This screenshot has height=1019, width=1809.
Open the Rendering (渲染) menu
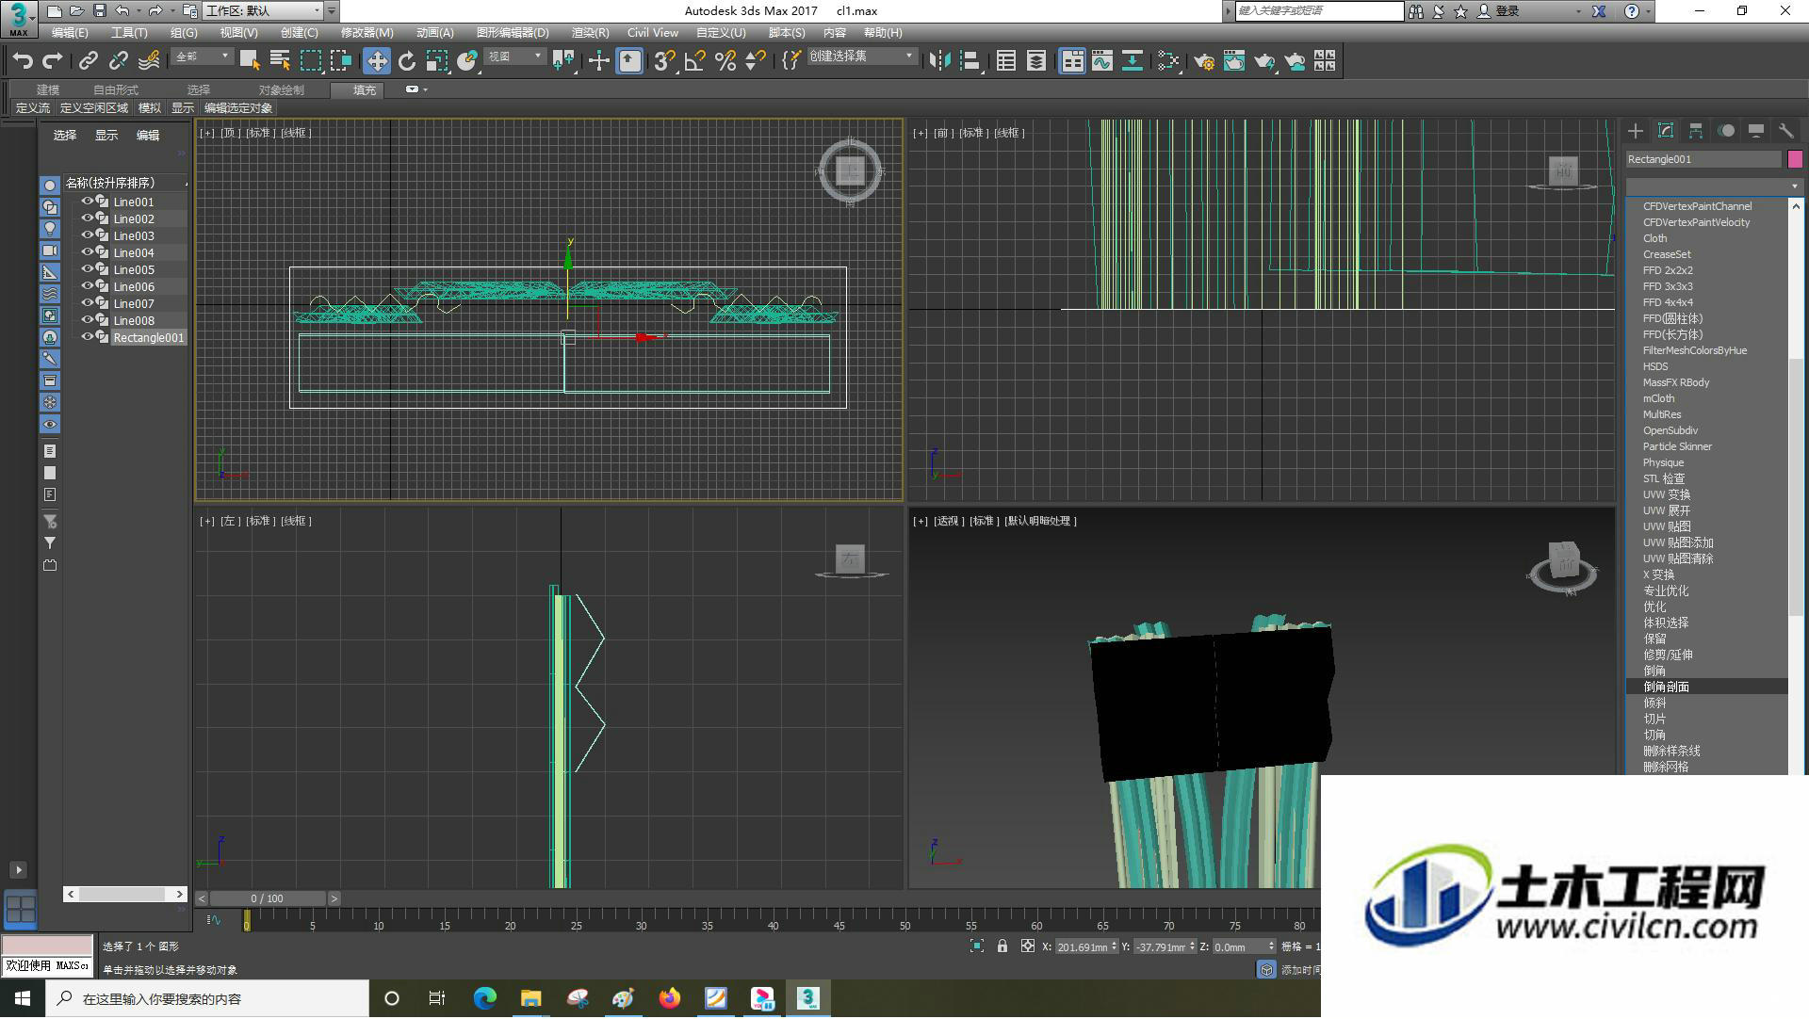coord(590,33)
